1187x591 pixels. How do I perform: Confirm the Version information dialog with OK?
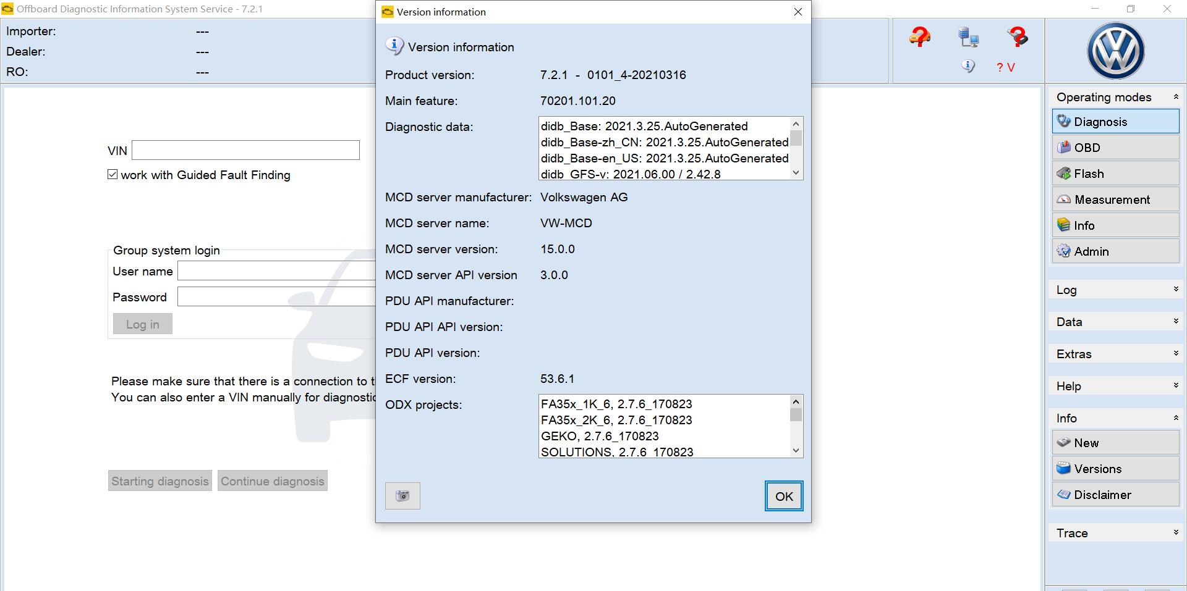(784, 496)
